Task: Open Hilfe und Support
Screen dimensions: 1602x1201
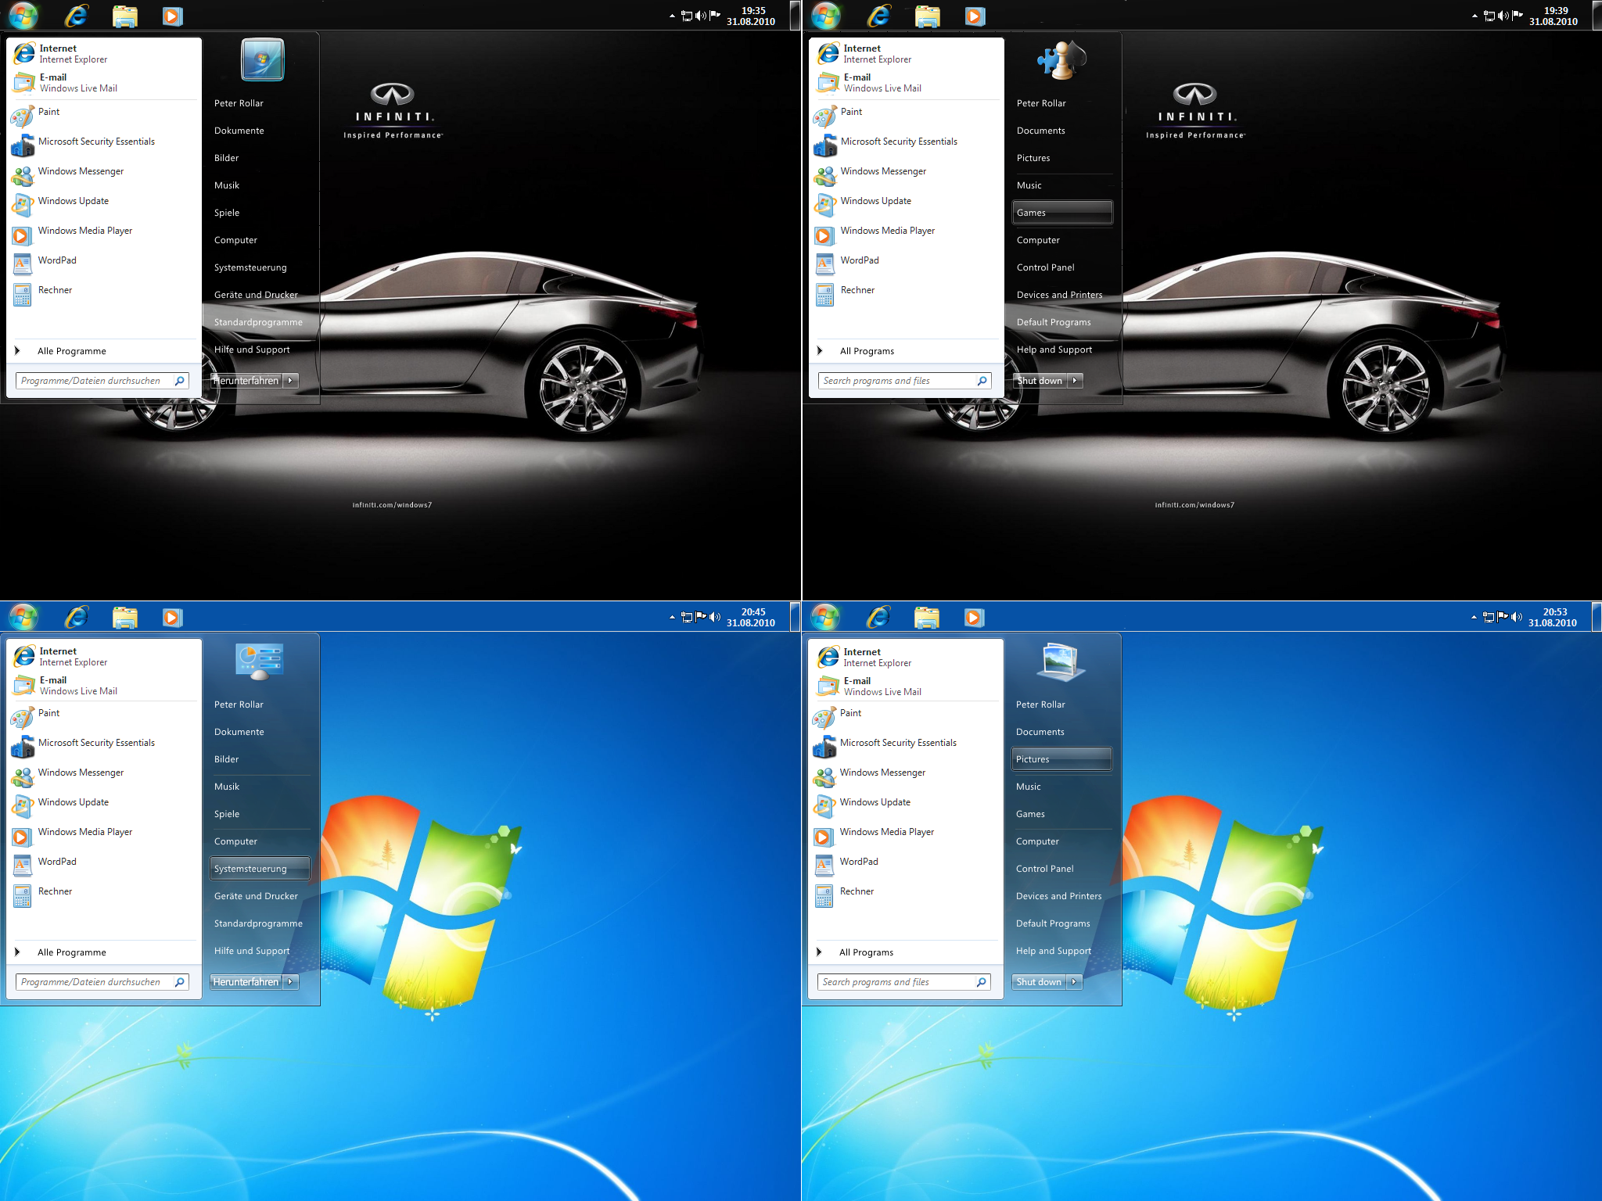Action: click(x=252, y=350)
